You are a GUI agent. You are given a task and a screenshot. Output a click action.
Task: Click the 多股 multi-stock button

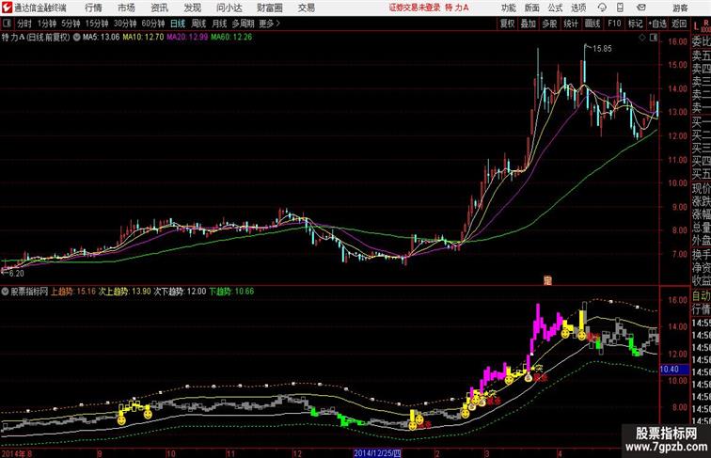pyautogui.click(x=549, y=24)
